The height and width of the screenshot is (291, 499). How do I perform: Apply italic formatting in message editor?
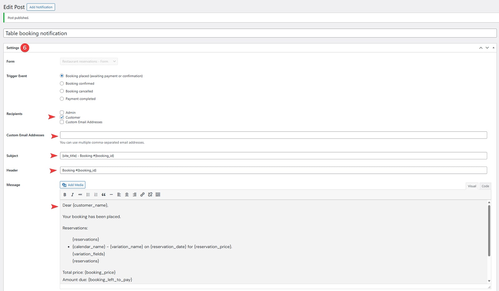(x=72, y=194)
